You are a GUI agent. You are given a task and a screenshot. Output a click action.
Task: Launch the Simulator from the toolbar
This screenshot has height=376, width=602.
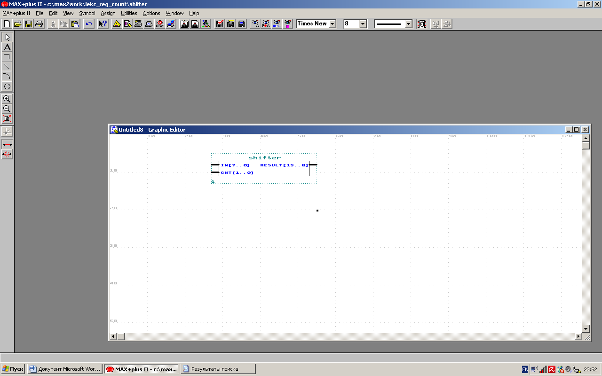[x=149, y=23]
